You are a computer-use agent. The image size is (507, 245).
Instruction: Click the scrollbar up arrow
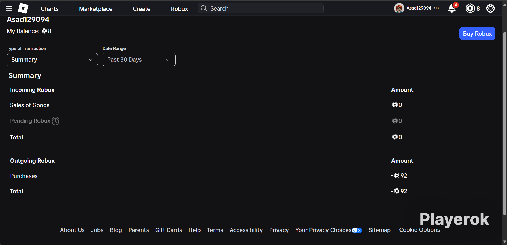[x=505, y=4]
